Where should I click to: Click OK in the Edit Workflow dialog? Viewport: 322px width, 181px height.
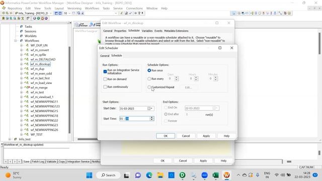point(163,161)
